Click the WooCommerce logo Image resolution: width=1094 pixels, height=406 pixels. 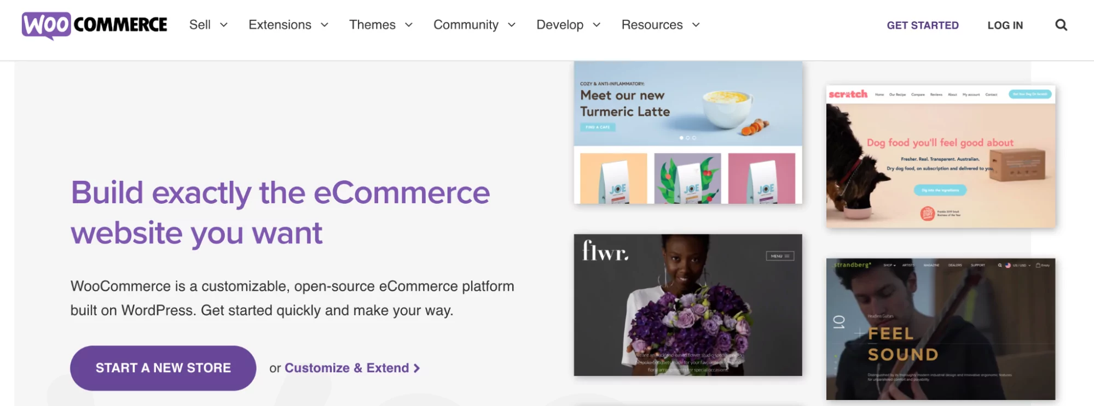(94, 25)
